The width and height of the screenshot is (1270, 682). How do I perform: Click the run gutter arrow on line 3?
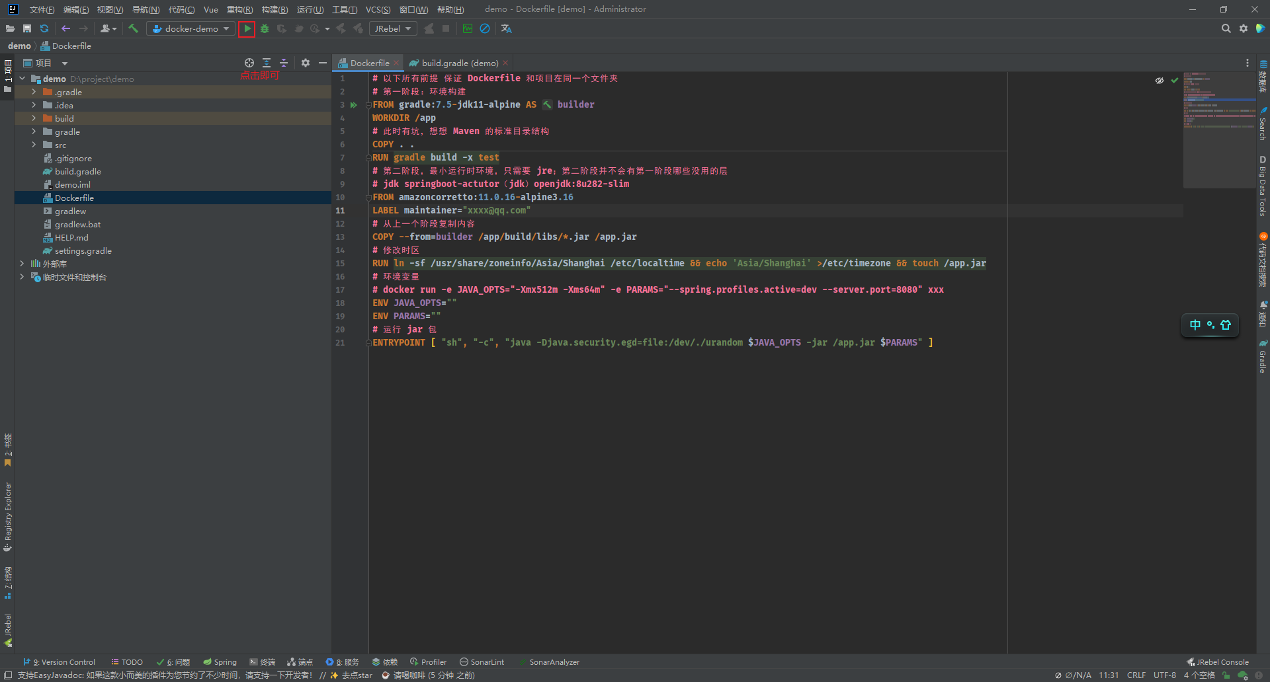point(354,104)
